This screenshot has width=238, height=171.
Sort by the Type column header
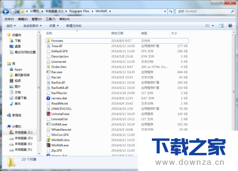(x=144, y=33)
